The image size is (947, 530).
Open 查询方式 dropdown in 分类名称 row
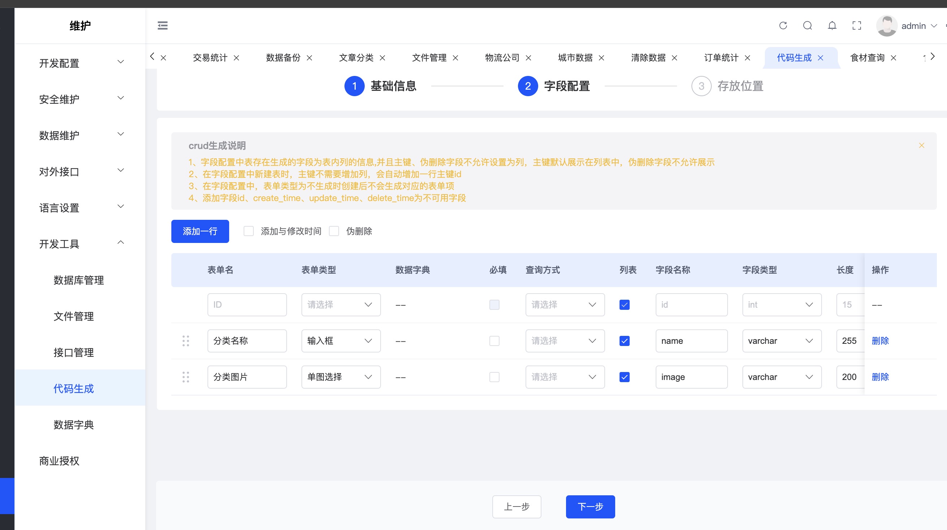click(565, 341)
